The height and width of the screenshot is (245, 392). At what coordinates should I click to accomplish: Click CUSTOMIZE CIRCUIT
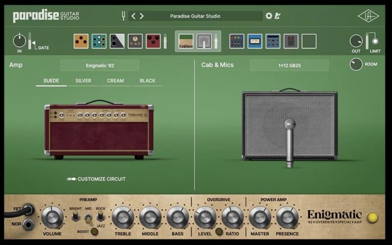pos(96,179)
